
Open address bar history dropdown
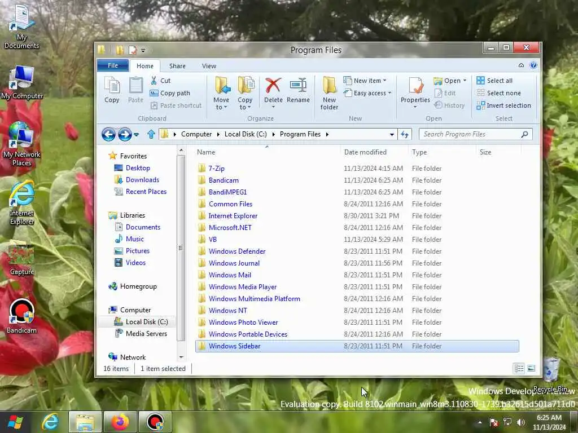tap(392, 134)
